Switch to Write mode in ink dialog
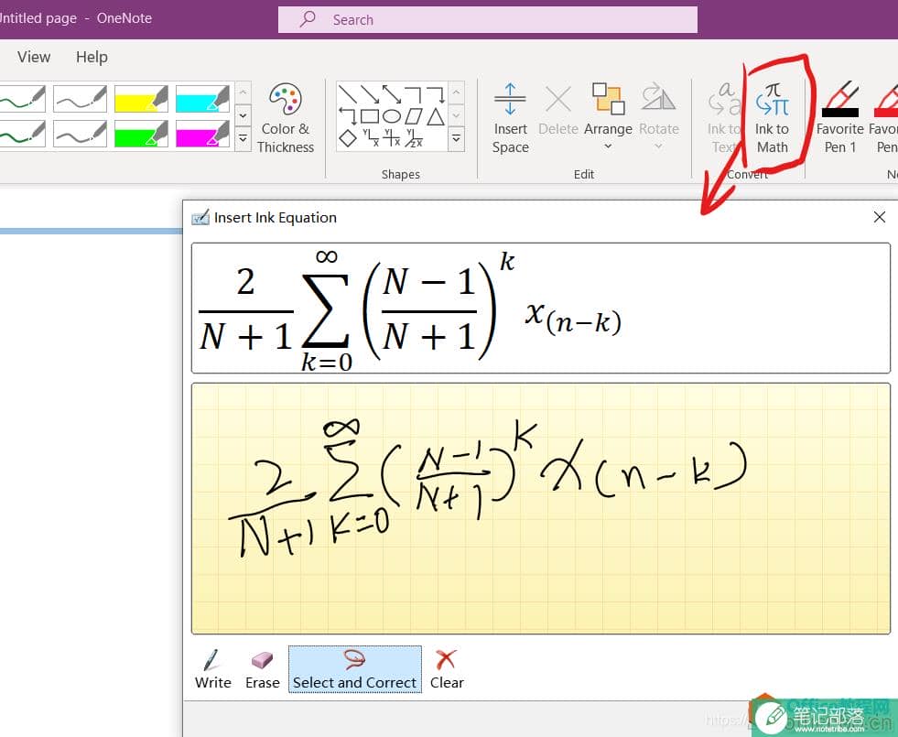 click(213, 669)
